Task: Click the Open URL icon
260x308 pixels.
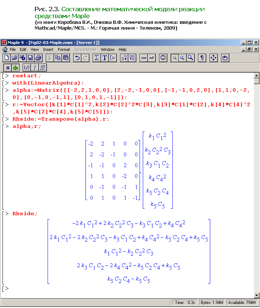Action: point(22,58)
